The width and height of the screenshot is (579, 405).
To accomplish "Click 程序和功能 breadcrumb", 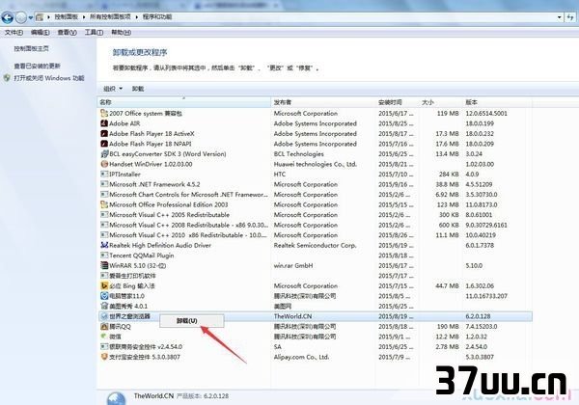I will 157,17.
